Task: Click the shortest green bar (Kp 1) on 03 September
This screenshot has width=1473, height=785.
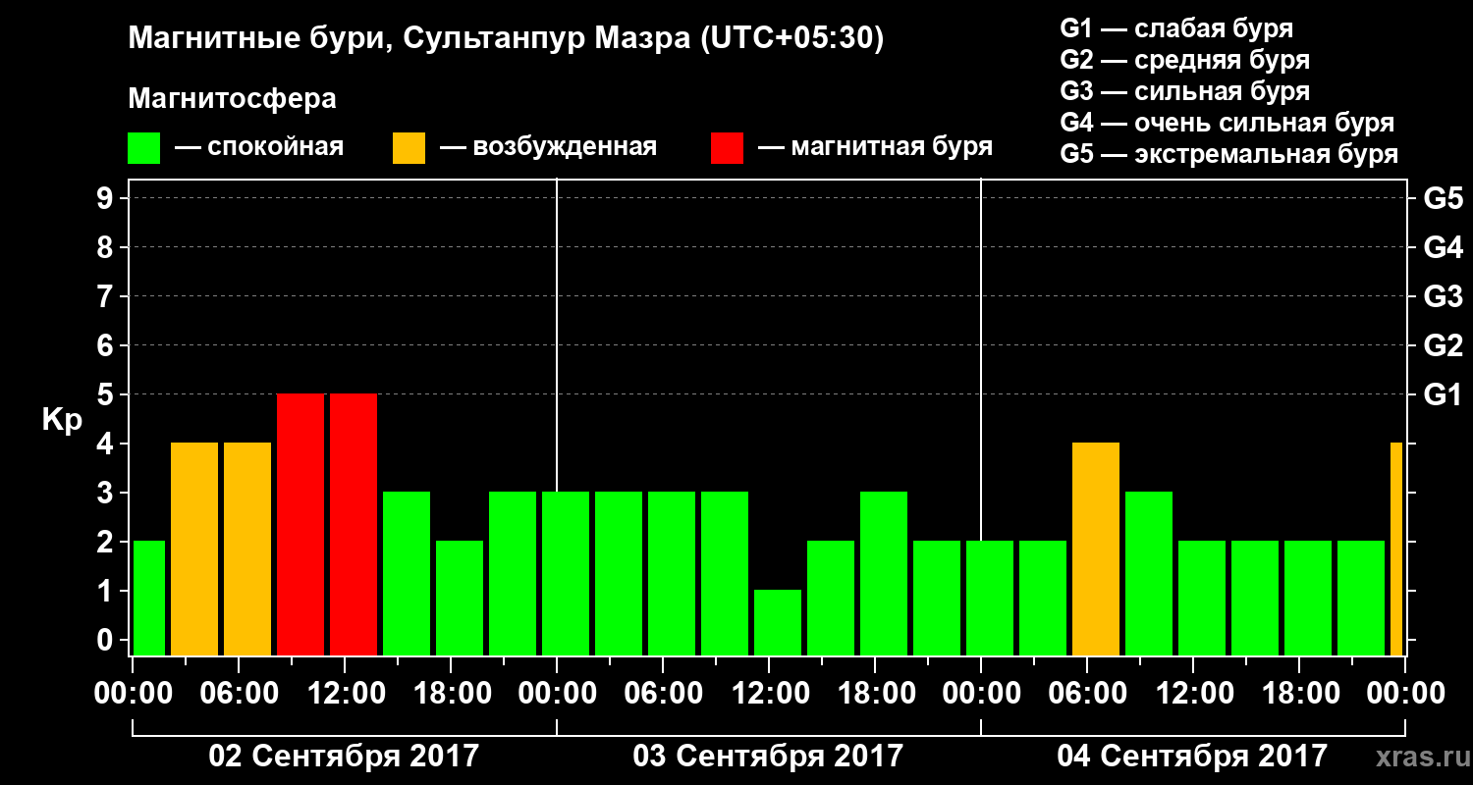Action: pos(778,623)
